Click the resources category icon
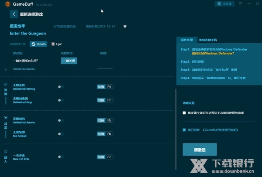 coord(6,84)
